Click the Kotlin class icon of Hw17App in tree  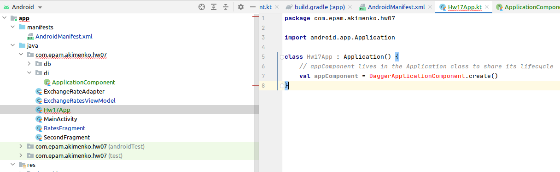tap(39, 110)
